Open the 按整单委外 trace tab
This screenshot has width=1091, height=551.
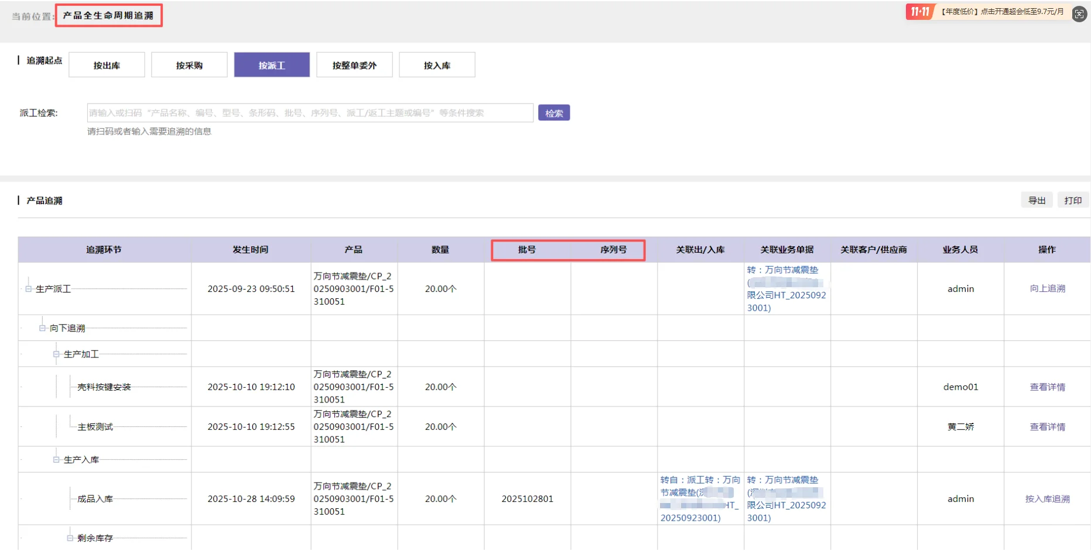[354, 64]
